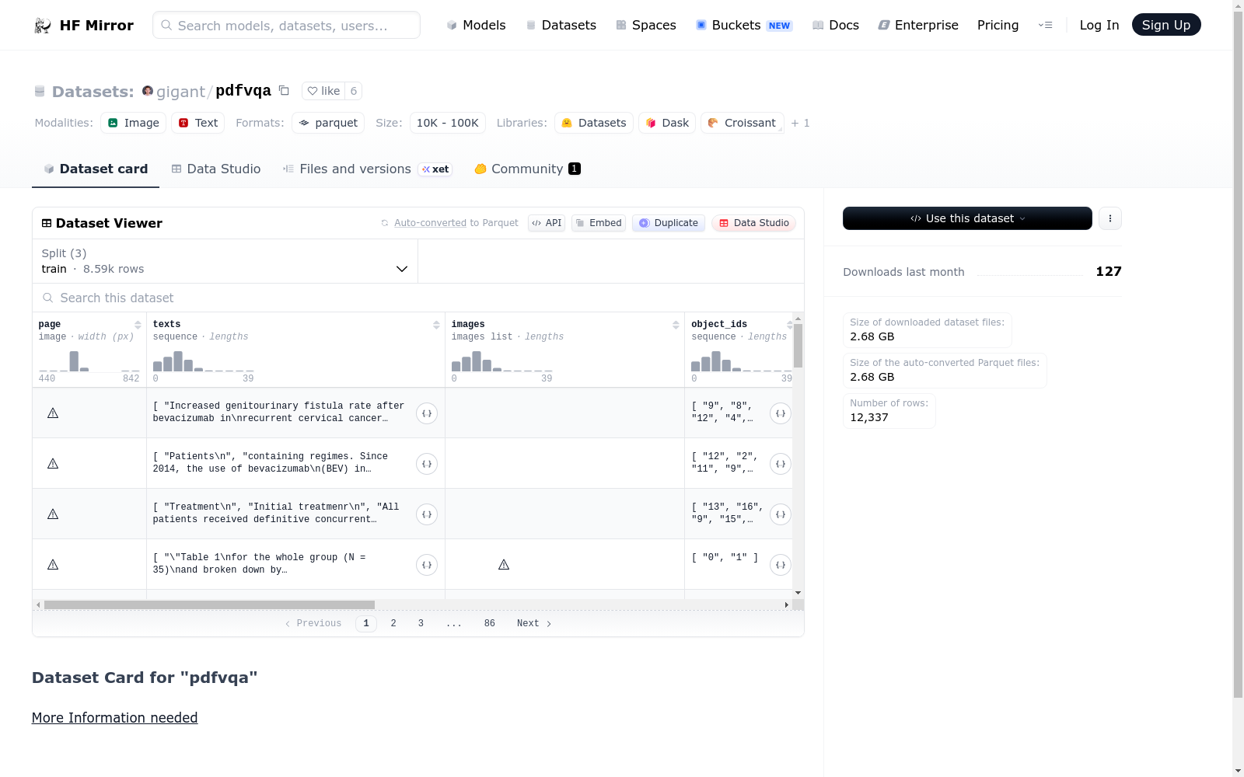Switch to the Dataset card tab
The height and width of the screenshot is (777, 1244).
click(x=96, y=169)
